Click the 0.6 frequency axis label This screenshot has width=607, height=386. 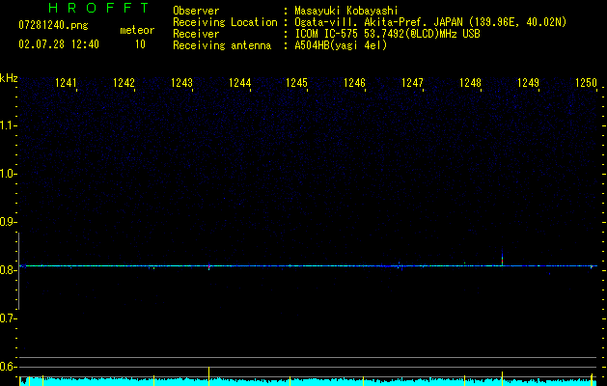coord(8,367)
